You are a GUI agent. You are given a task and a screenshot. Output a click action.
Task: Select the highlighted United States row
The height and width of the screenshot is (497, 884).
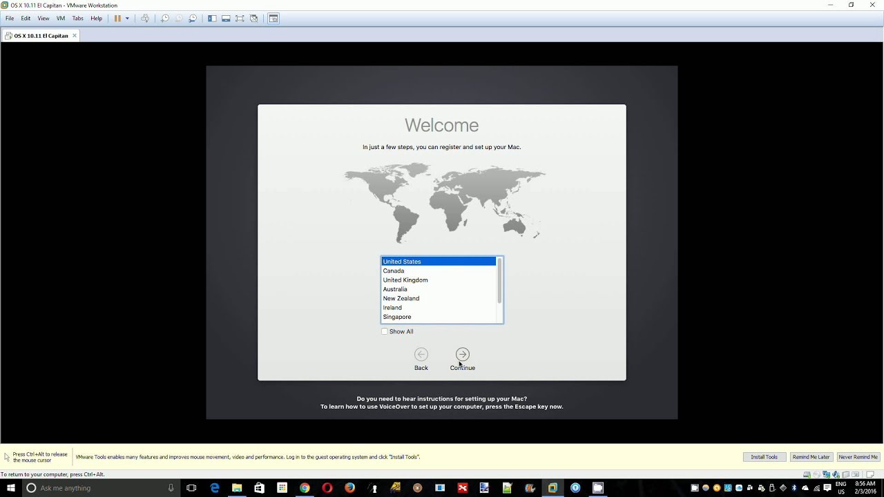[439, 262]
